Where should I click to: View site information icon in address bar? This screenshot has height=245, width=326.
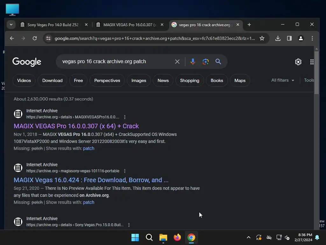coord(48,38)
